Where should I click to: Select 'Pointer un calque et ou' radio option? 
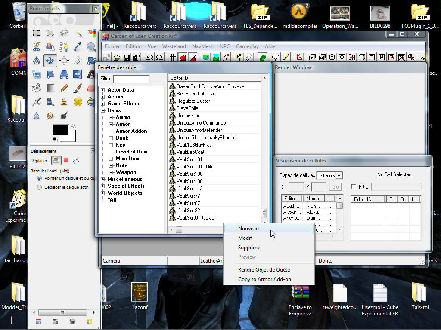click(39, 178)
